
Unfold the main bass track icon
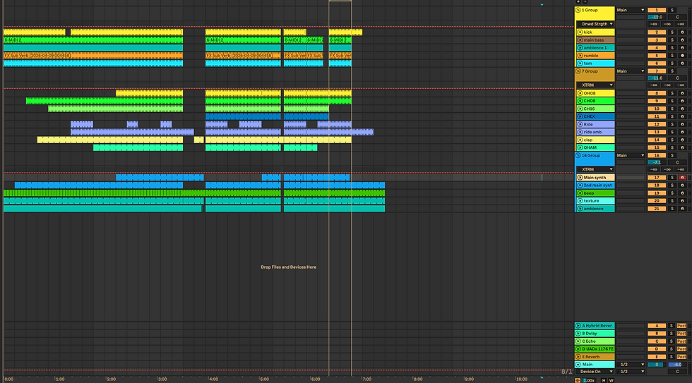580,40
